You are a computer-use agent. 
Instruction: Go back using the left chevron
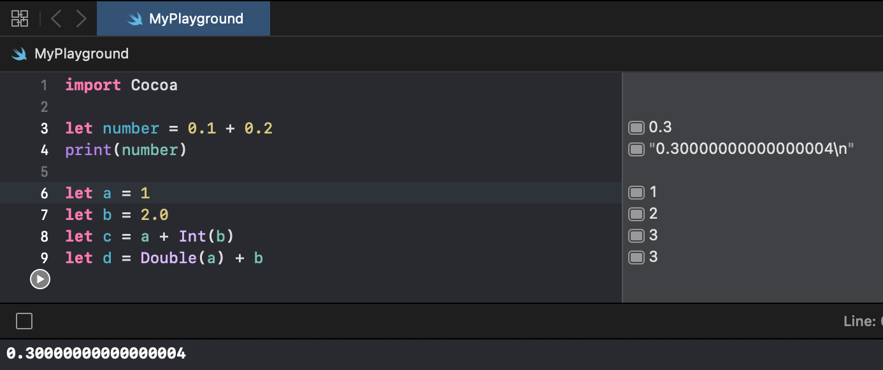tap(56, 18)
